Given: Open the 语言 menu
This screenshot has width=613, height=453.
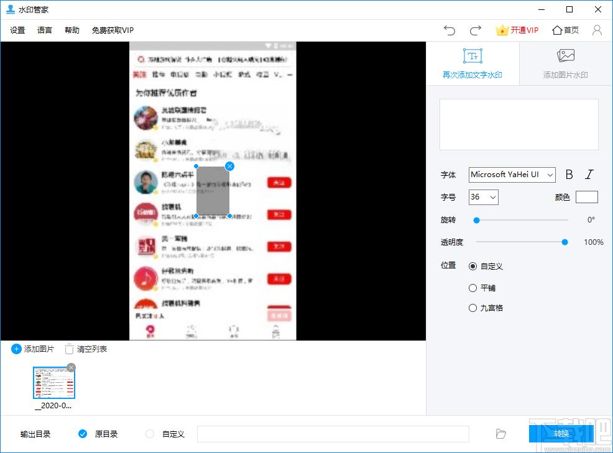Looking at the screenshot, I should point(45,30).
